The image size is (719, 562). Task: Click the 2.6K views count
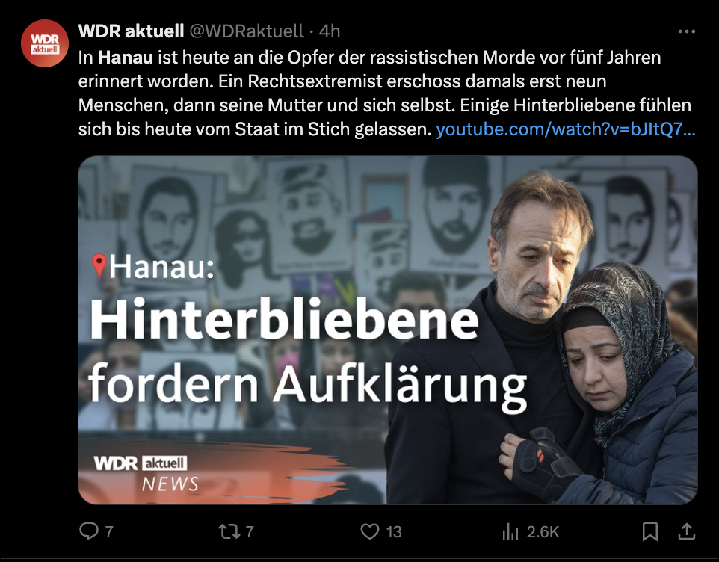pos(543,532)
